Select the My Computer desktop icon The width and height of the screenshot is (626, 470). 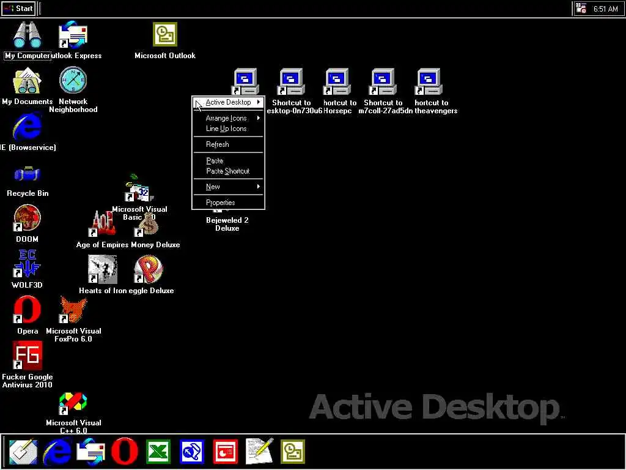tap(27, 35)
